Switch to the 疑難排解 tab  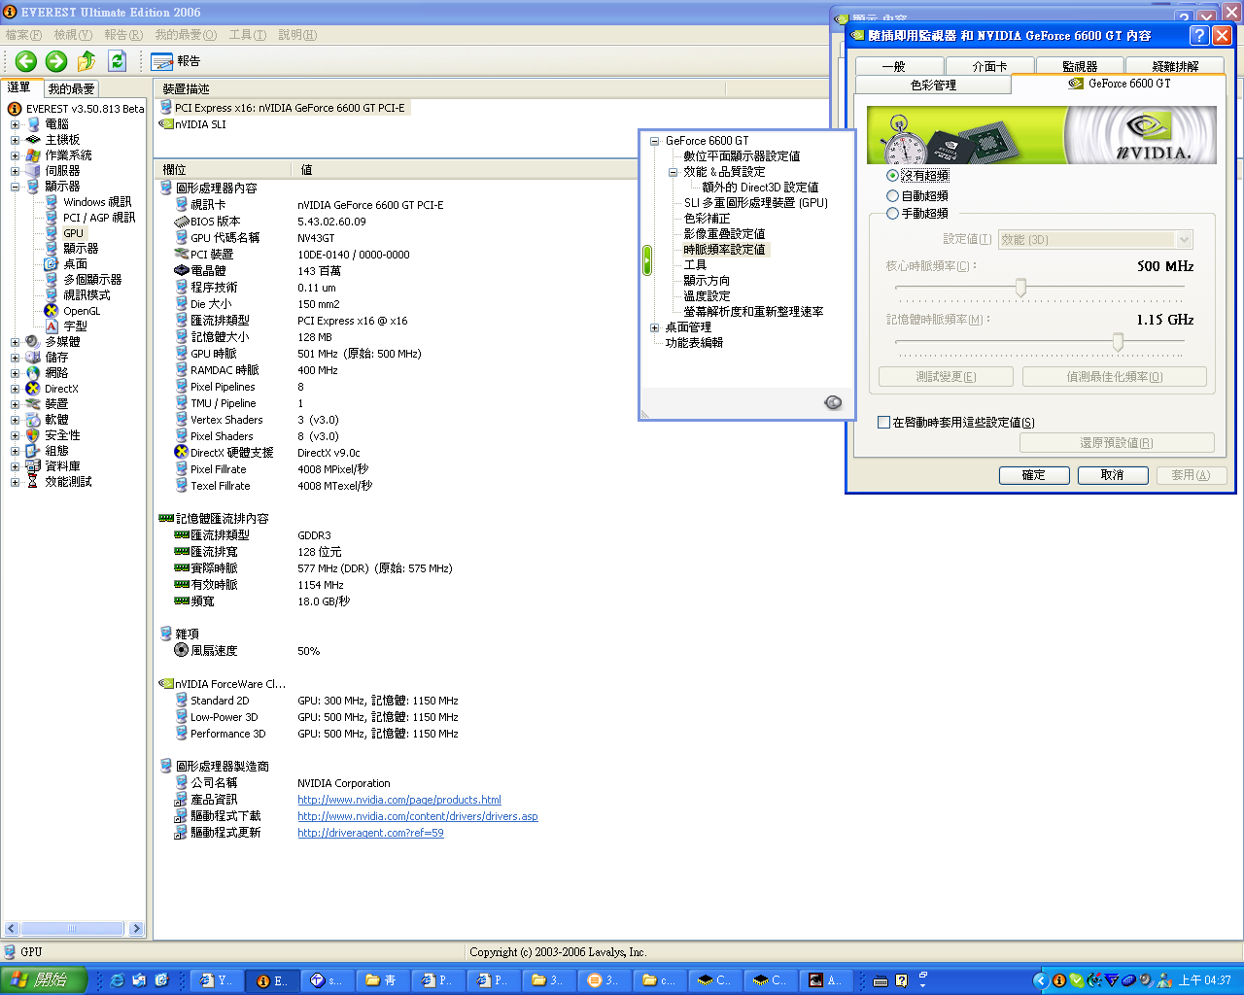coord(1175,66)
